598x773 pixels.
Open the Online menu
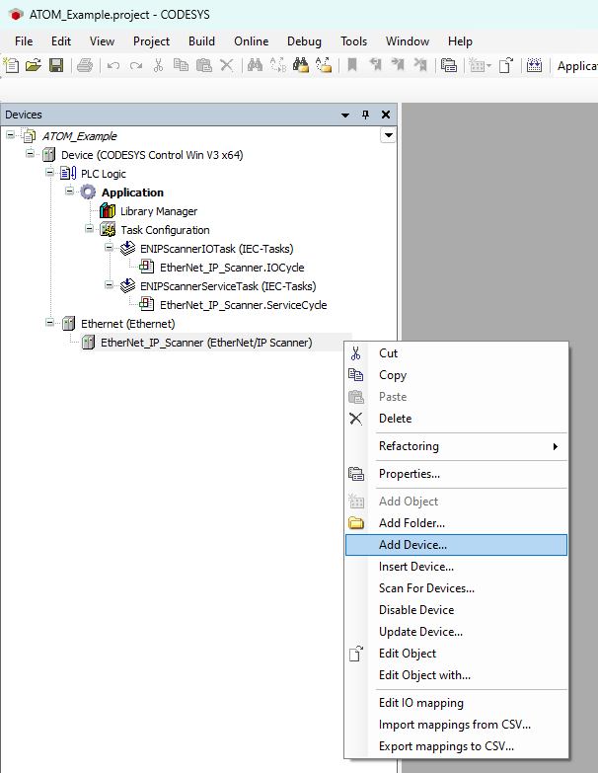pos(252,41)
